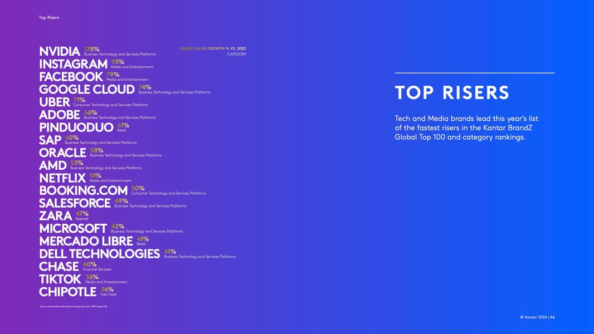Click the source footnote below Chipotle
594x334 pixels.
pos(74,306)
